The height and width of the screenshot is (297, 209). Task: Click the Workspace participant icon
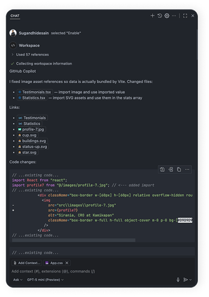pyautogui.click(x=13, y=46)
